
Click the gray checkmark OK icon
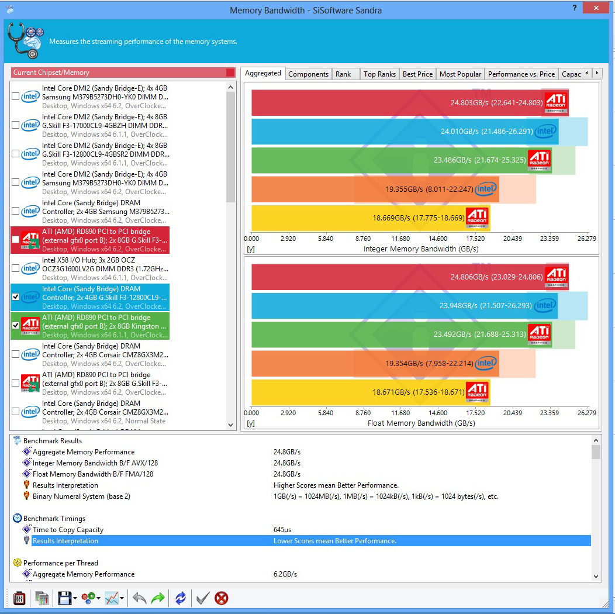tap(203, 598)
